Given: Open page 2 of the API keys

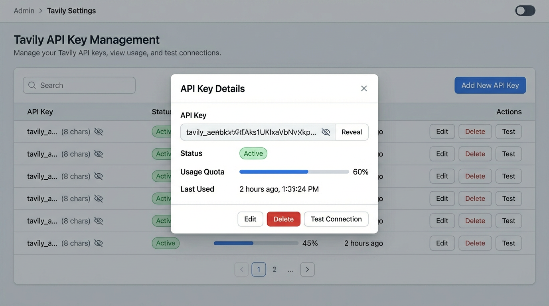Looking at the screenshot, I should [274, 269].
